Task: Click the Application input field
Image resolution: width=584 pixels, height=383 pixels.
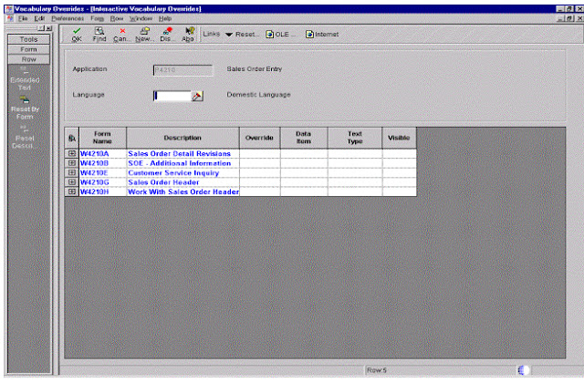Action: click(182, 70)
